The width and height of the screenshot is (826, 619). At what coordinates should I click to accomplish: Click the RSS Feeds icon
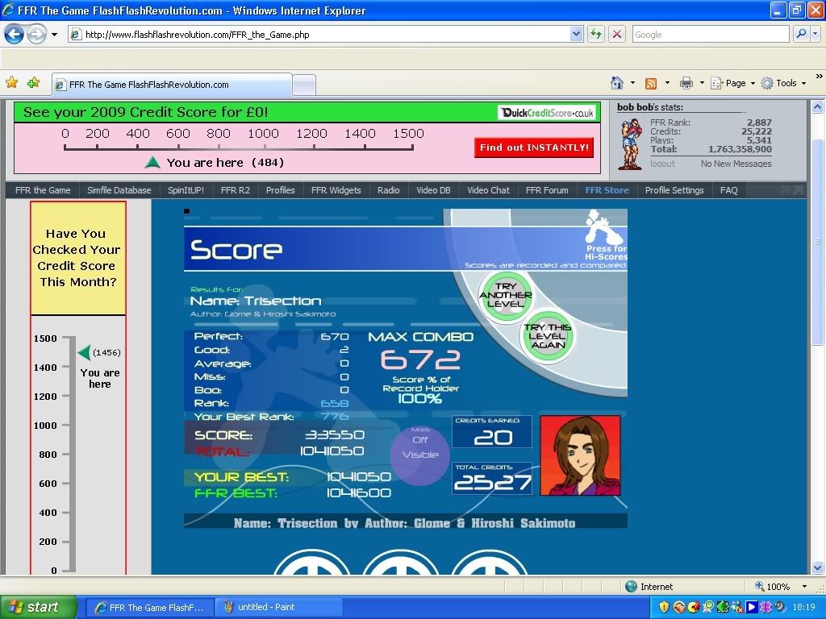click(x=650, y=83)
